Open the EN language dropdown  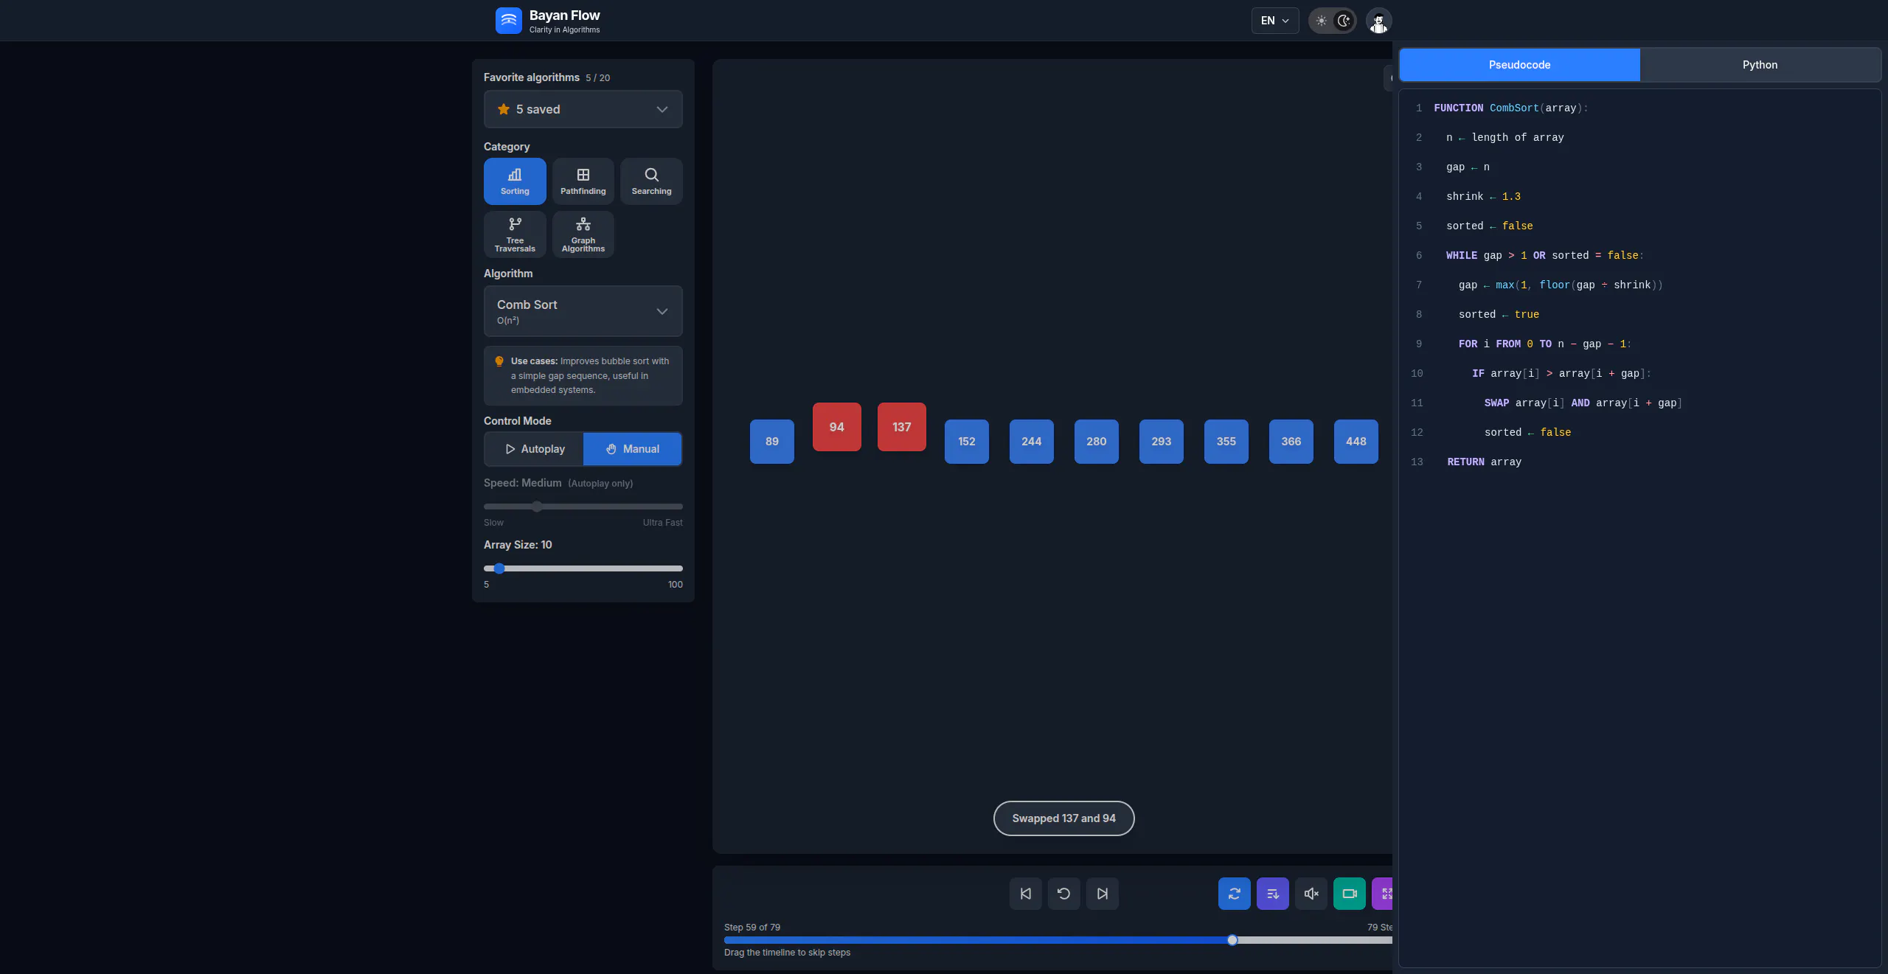(1274, 21)
